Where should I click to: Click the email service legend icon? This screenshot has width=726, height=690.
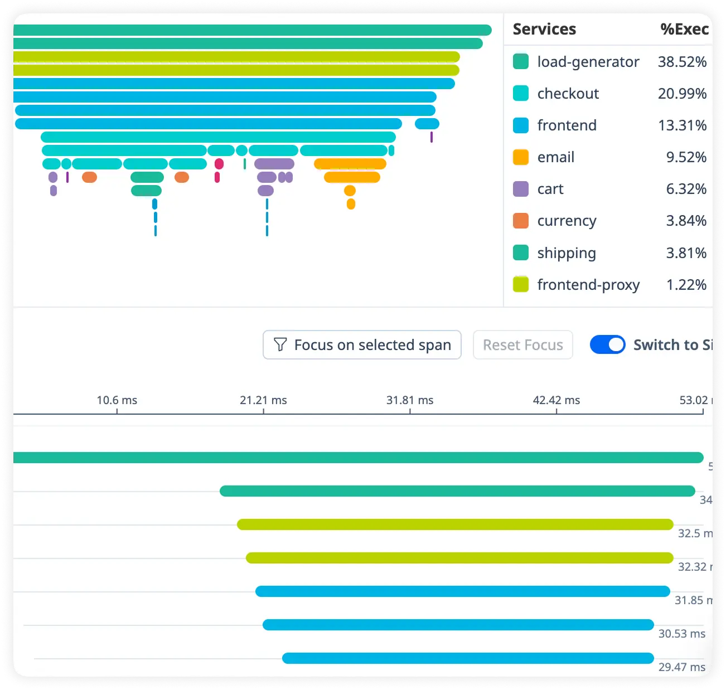coord(521,157)
